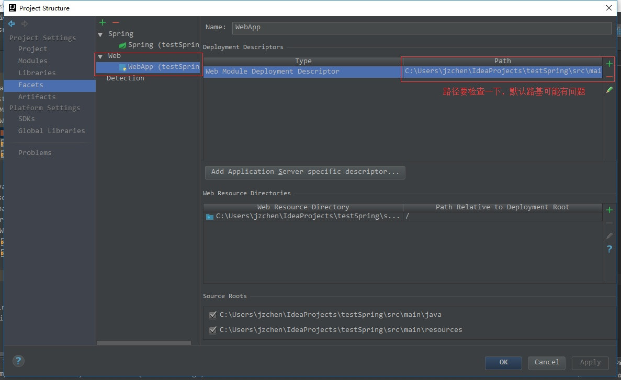Click the facet tree horizontal scrollbar

coord(144,343)
